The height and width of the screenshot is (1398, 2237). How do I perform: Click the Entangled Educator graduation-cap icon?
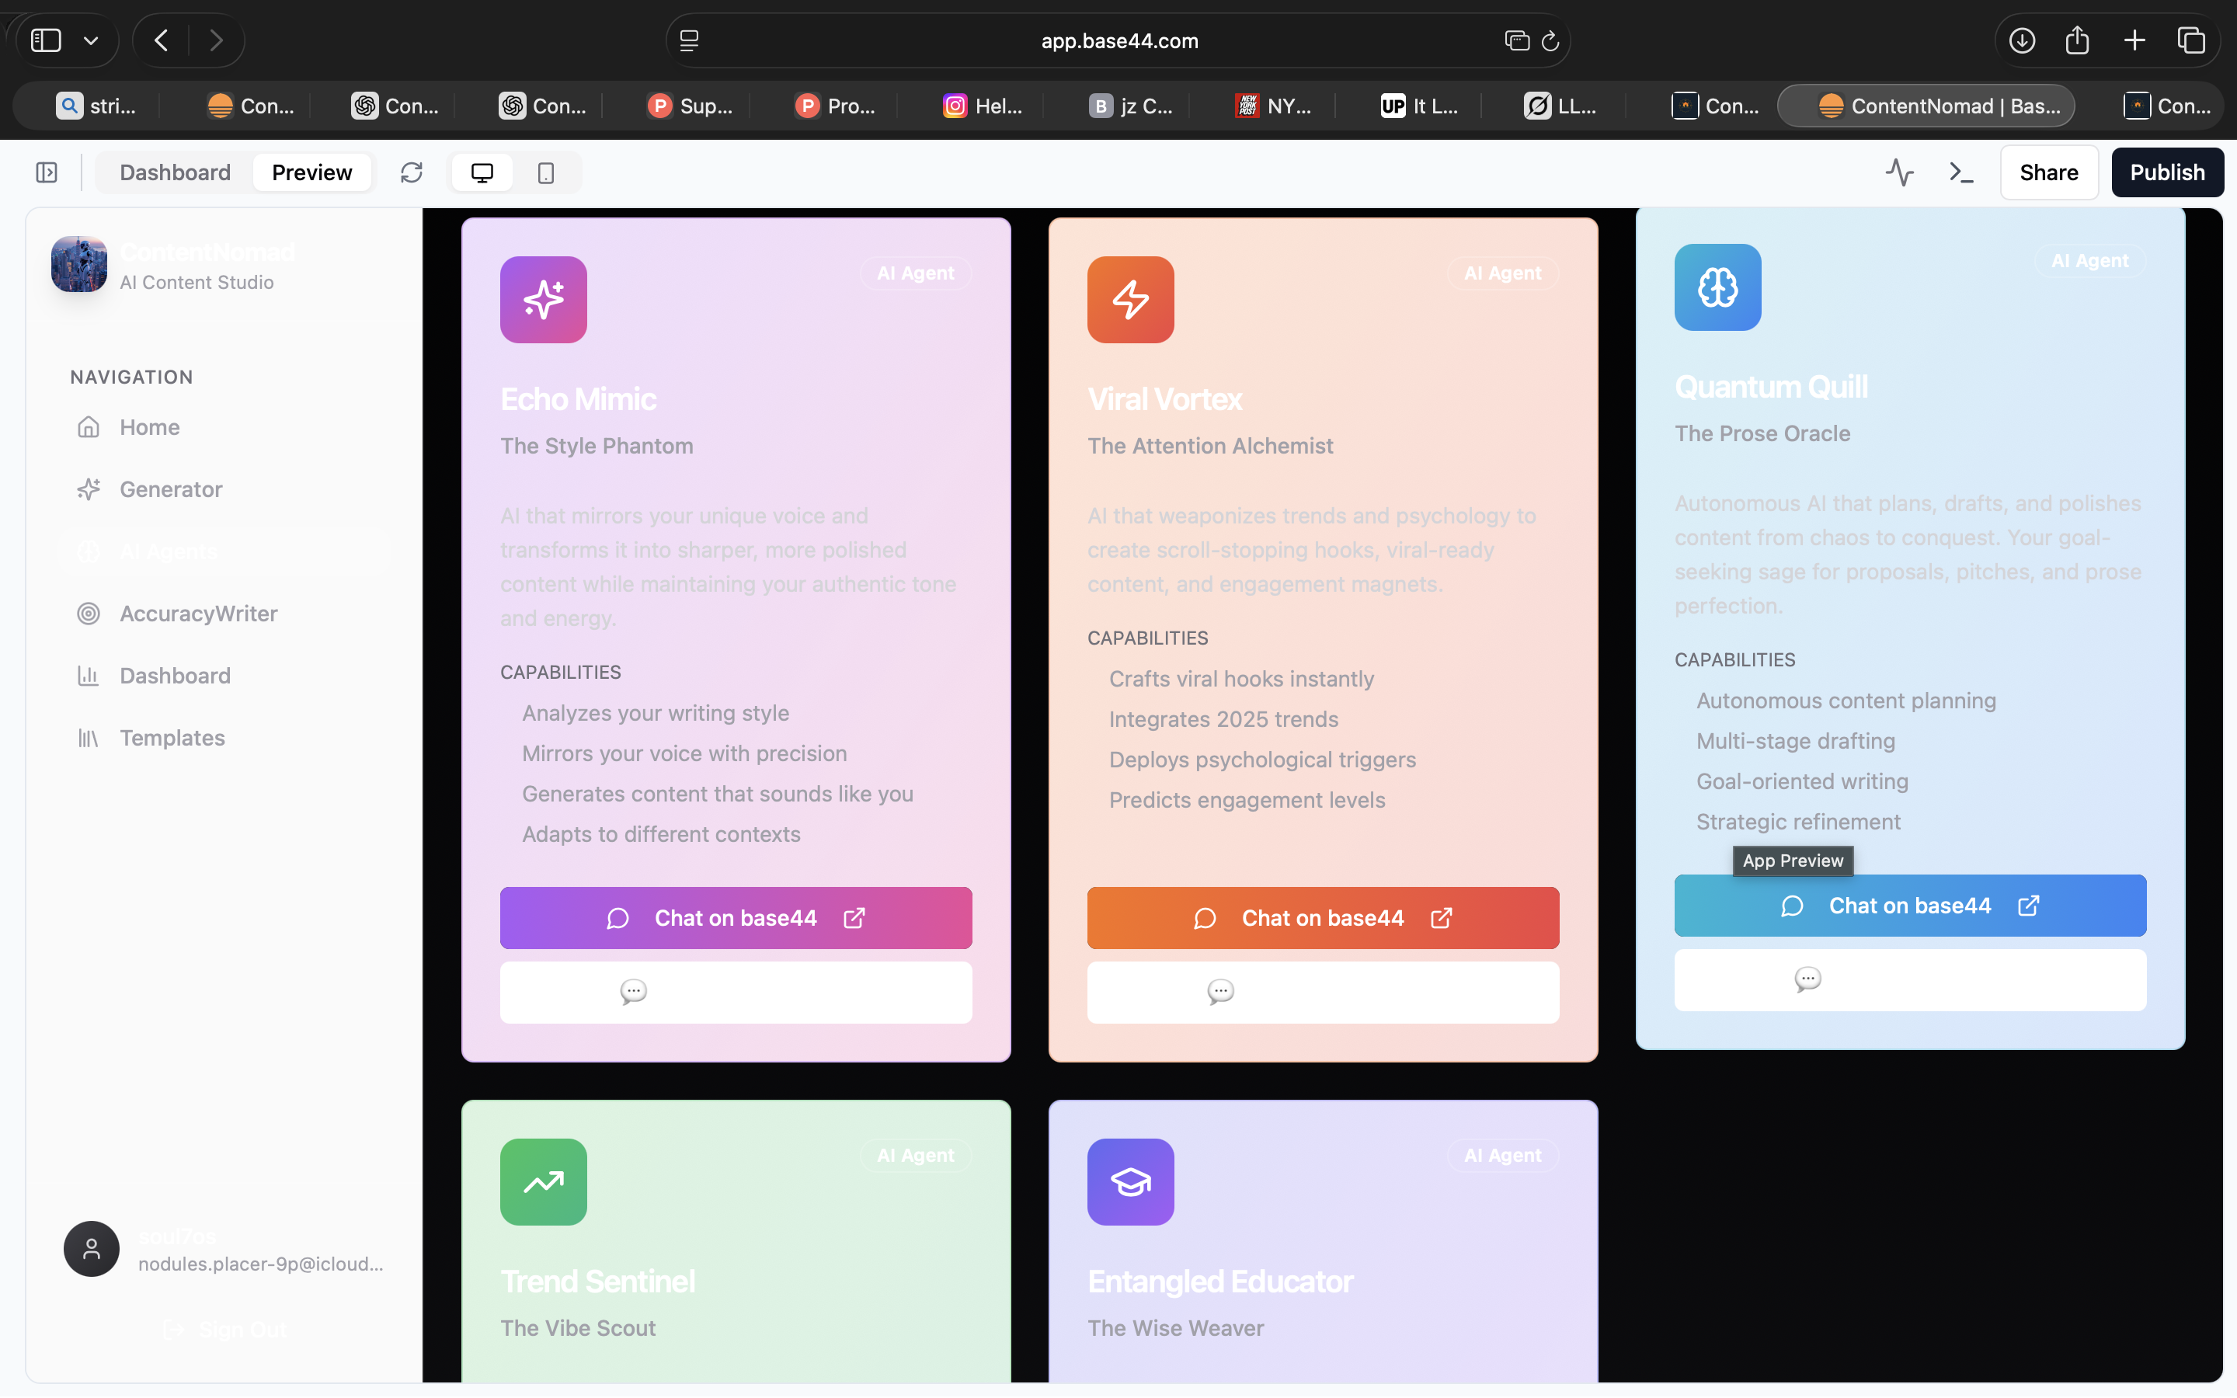click(x=1130, y=1181)
